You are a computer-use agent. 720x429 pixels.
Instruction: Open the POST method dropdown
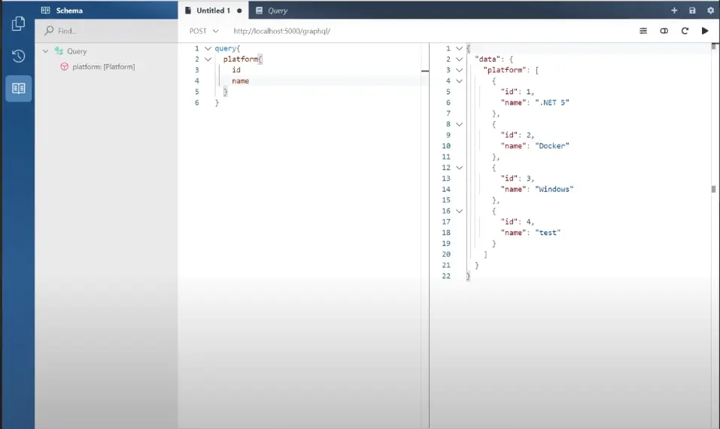pyautogui.click(x=204, y=31)
